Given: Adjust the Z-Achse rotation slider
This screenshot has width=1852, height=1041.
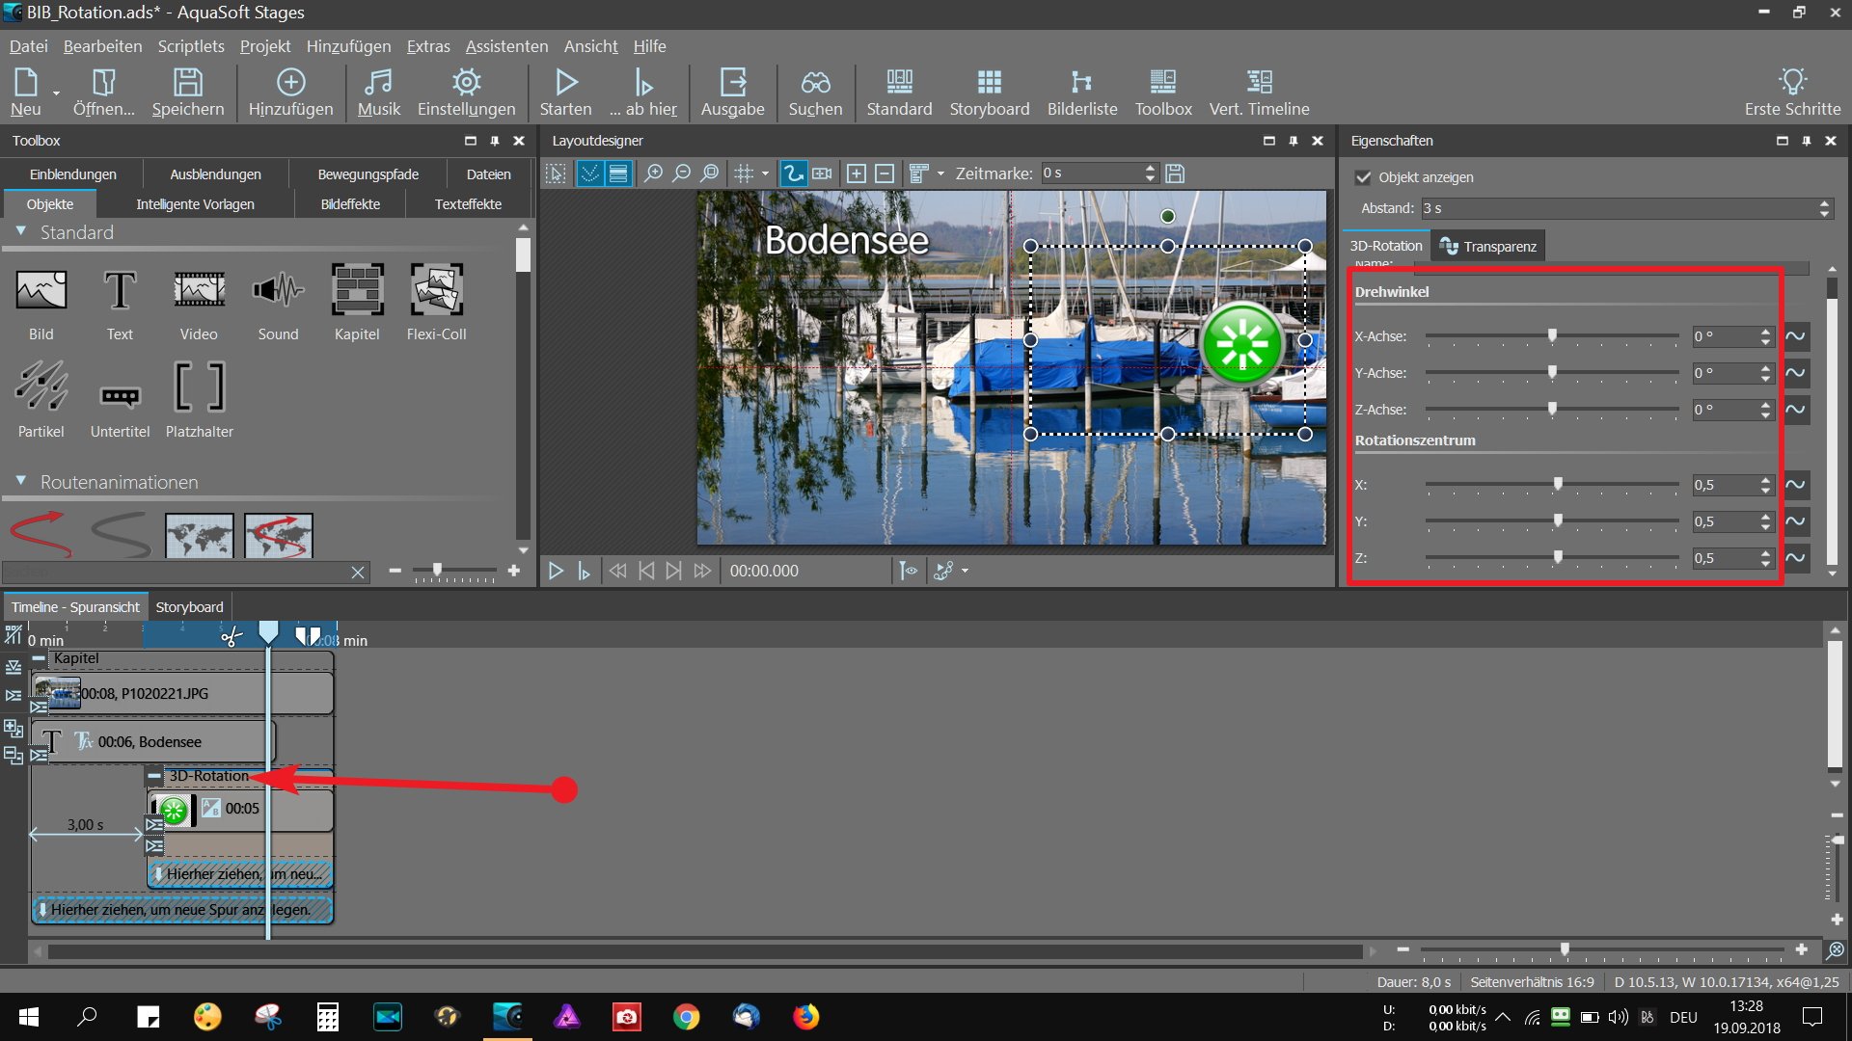Looking at the screenshot, I should tap(1552, 410).
